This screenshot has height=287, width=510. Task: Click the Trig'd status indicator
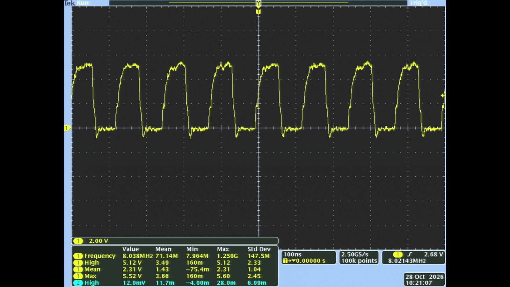click(x=418, y=3)
